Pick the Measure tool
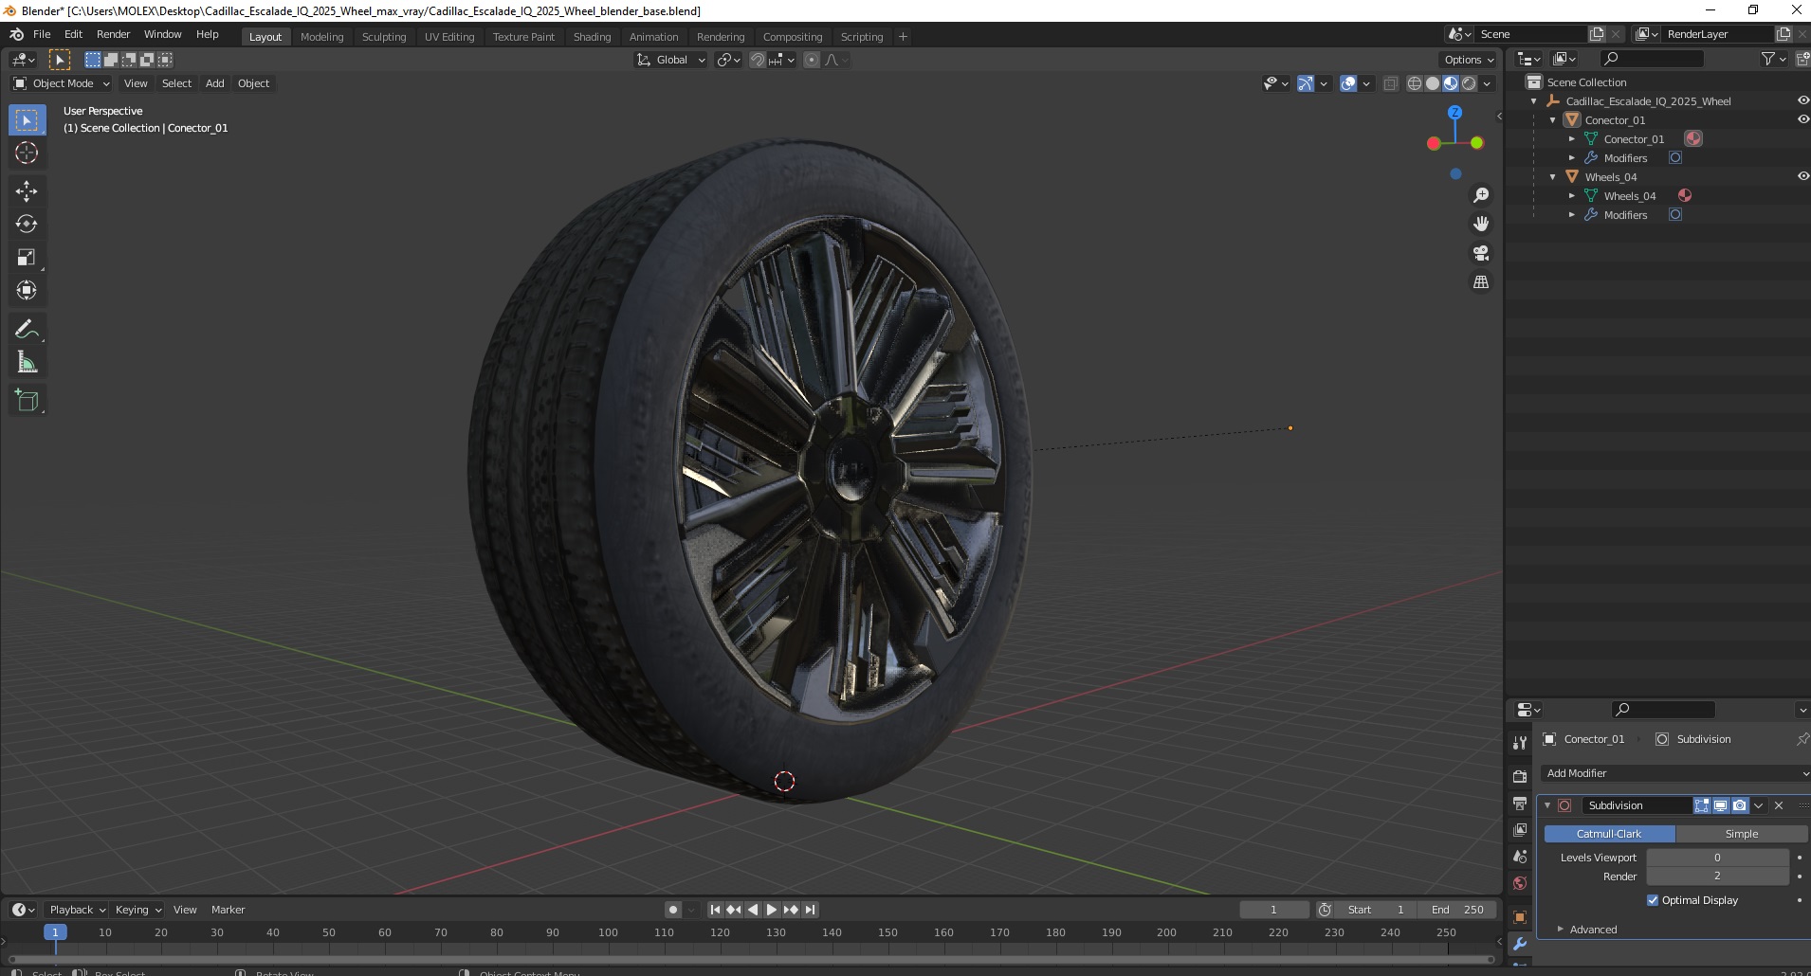1811x976 pixels. tap(27, 363)
